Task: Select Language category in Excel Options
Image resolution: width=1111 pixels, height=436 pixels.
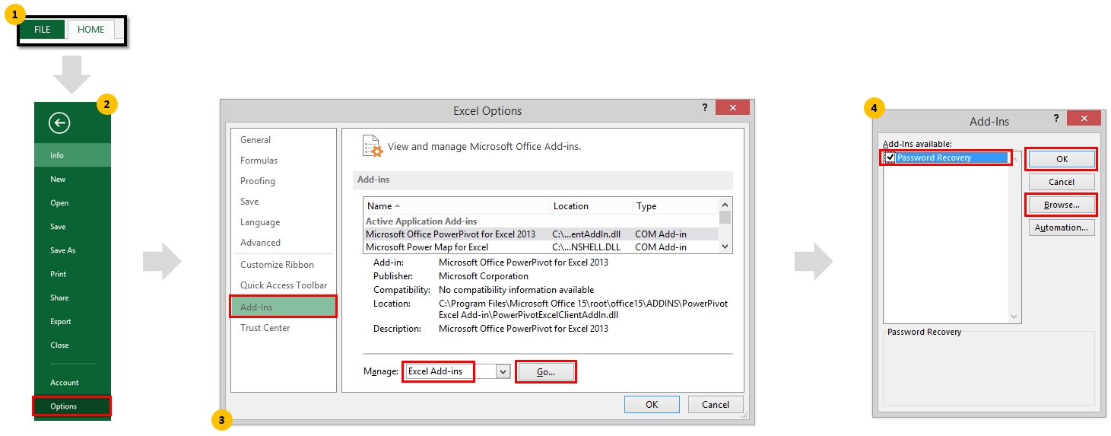Action: 283,222
